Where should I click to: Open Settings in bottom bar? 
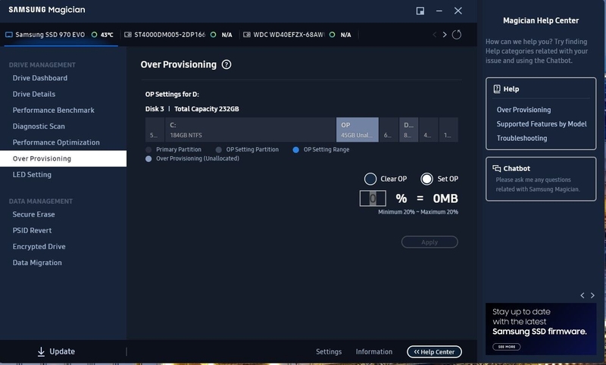tap(329, 352)
